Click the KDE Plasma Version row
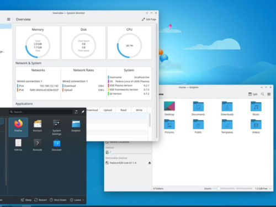Viewport: 276px width, 207px height. click(129, 86)
